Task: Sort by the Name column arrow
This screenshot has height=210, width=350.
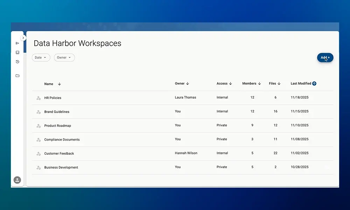Action: [59, 84]
